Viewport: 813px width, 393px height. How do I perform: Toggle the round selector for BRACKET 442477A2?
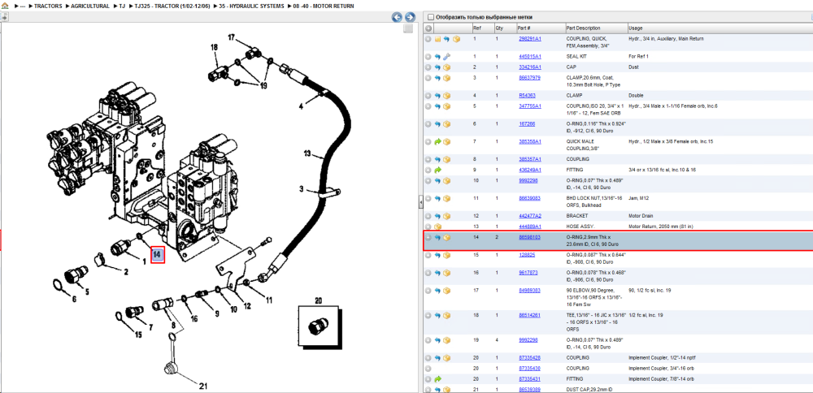pyautogui.click(x=428, y=216)
